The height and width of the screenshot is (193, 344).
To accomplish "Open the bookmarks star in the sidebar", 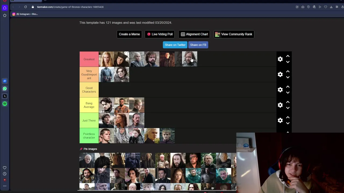I will 5,16.
